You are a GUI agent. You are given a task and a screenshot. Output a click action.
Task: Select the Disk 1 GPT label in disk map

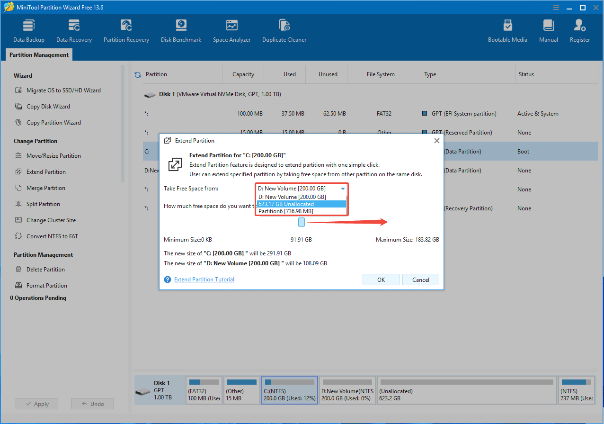[x=160, y=390]
